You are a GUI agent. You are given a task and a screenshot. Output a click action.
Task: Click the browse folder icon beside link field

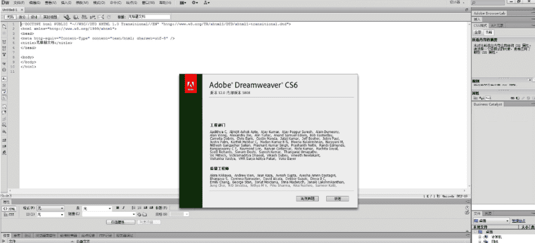pyautogui.click(x=144, y=214)
